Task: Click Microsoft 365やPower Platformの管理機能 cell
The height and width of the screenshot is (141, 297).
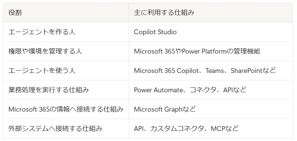Action: (211, 51)
